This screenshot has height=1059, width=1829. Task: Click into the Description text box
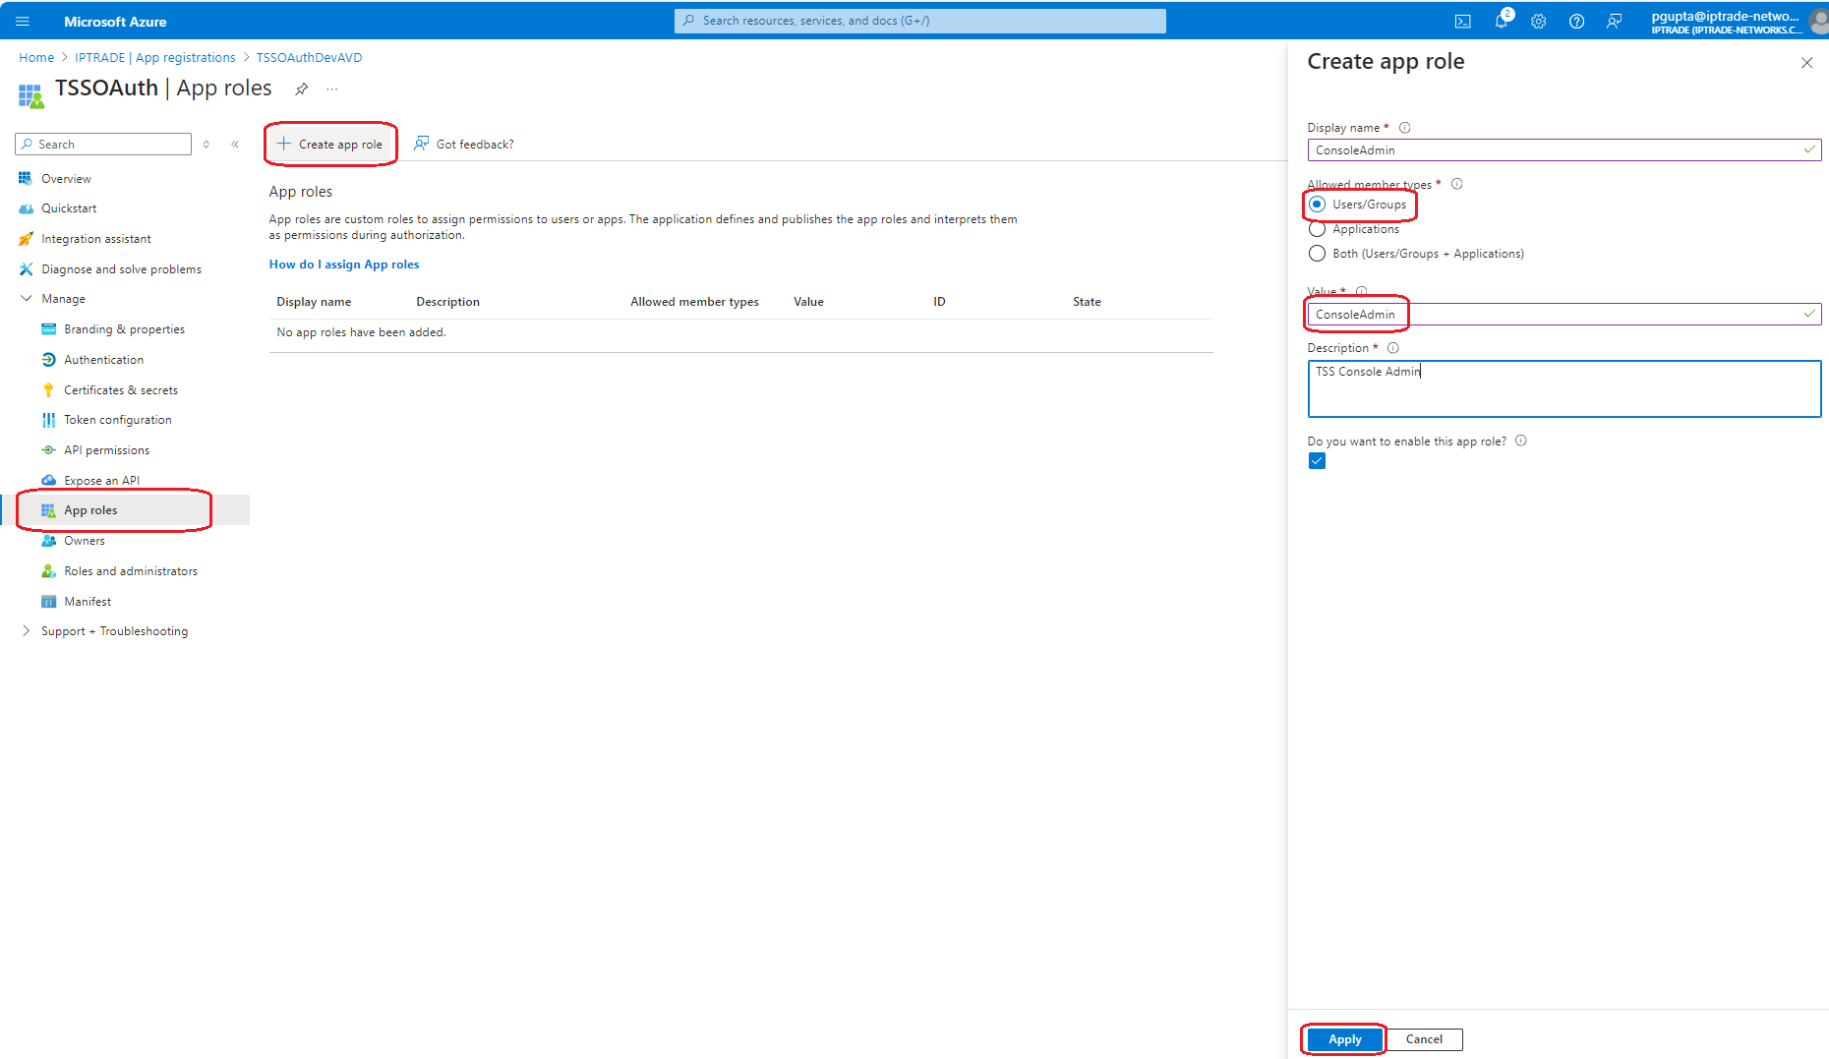(x=1563, y=388)
